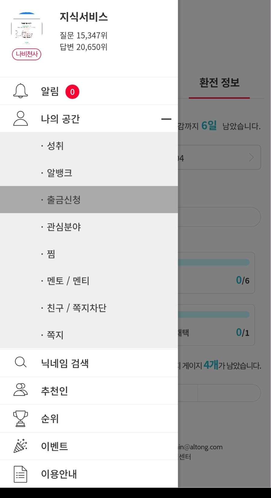Tap the event party popper icon

pos(20,446)
